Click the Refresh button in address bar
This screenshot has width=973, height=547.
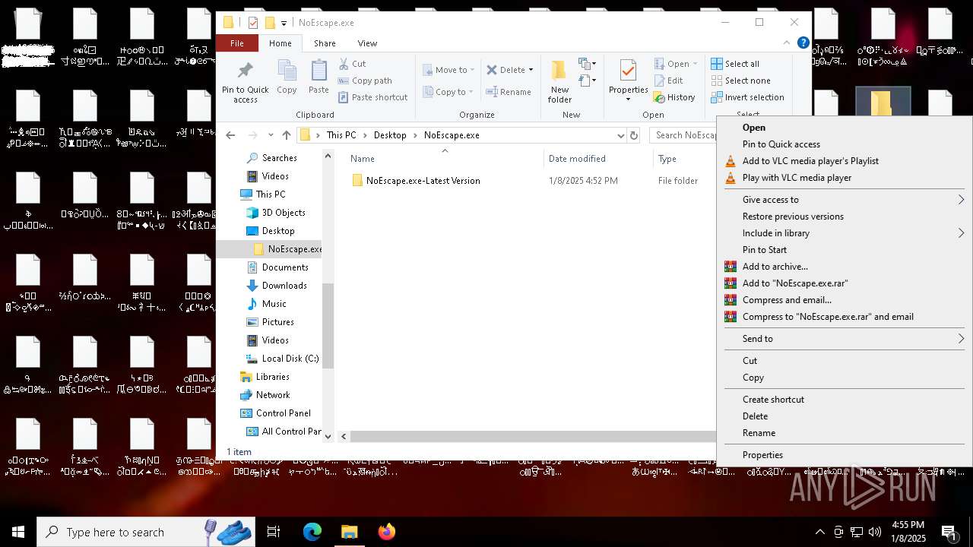(634, 135)
